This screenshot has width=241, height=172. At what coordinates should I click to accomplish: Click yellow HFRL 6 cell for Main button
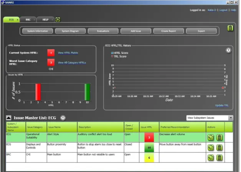[149, 158]
